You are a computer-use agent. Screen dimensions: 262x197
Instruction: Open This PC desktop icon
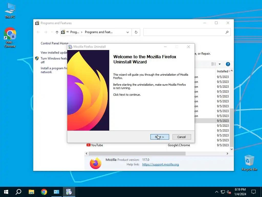click(x=10, y=11)
